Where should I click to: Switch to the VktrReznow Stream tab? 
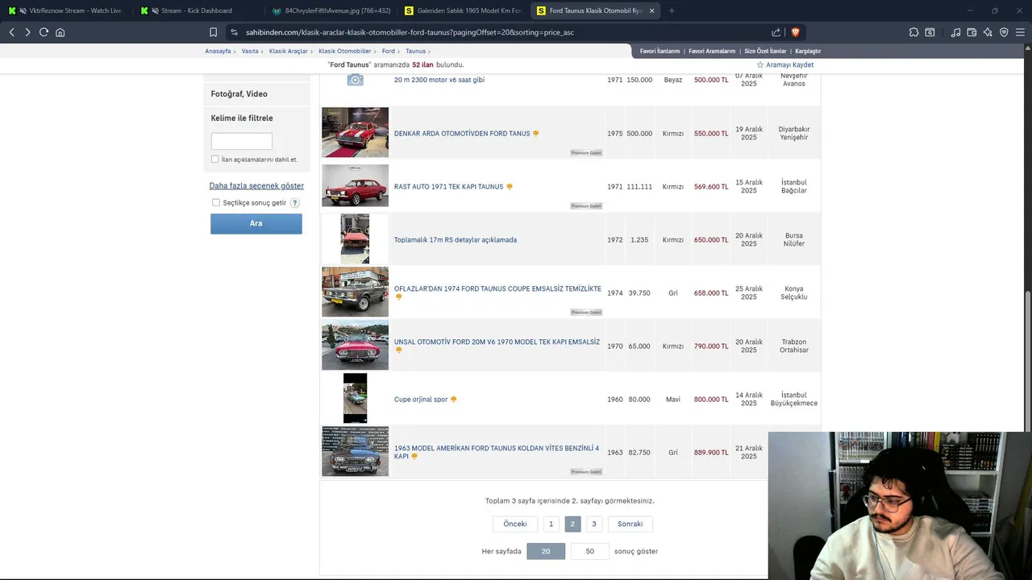[x=68, y=10]
